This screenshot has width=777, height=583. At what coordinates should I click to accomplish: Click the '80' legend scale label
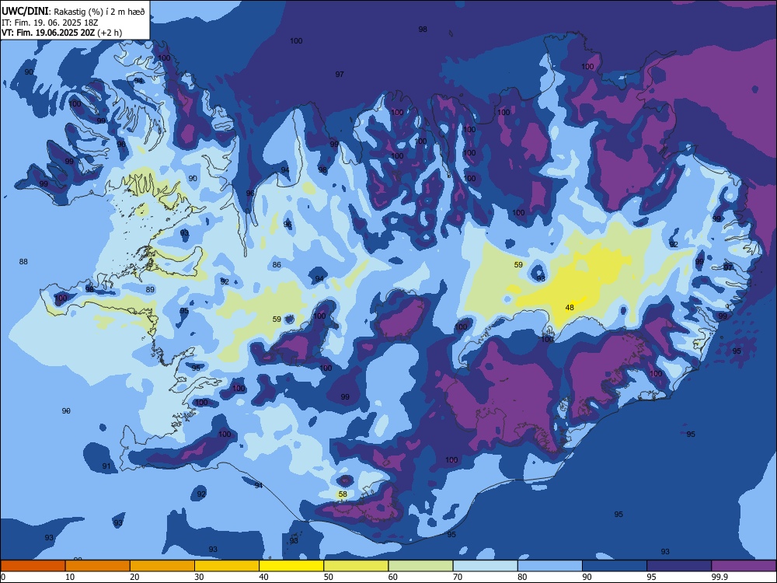pyautogui.click(x=522, y=577)
